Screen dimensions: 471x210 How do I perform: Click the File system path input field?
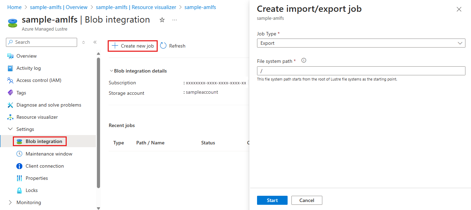361,71
